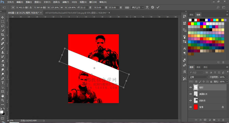
Task: Select the 美国队长 layer name
Action: click(203, 94)
